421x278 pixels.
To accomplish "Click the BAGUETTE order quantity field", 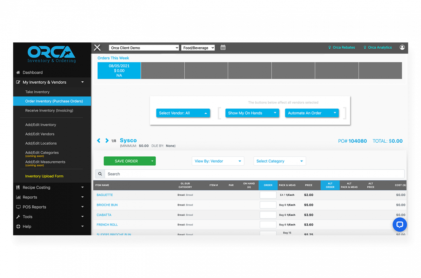I will point(268,195).
